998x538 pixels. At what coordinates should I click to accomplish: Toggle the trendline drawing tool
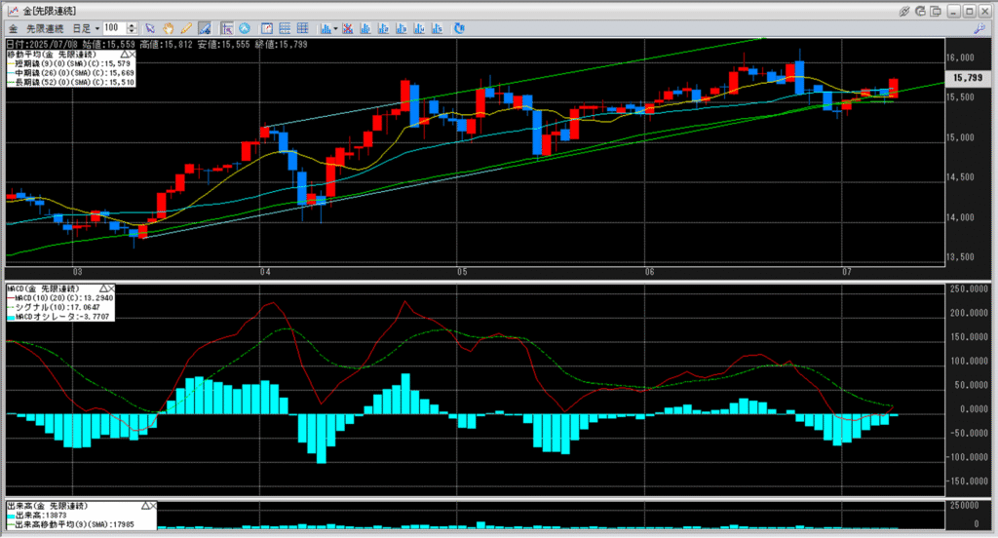click(x=205, y=28)
